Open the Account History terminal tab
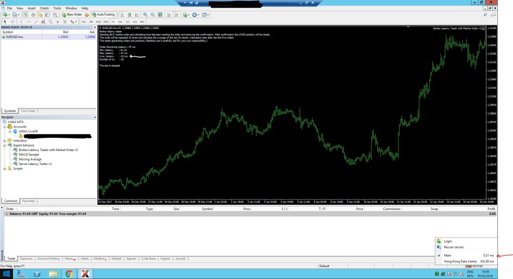Screen dimensions: 513x279 (49, 258)
